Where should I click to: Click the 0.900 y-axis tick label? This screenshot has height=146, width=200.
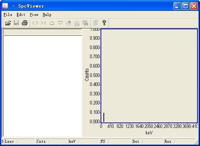click(x=95, y=38)
